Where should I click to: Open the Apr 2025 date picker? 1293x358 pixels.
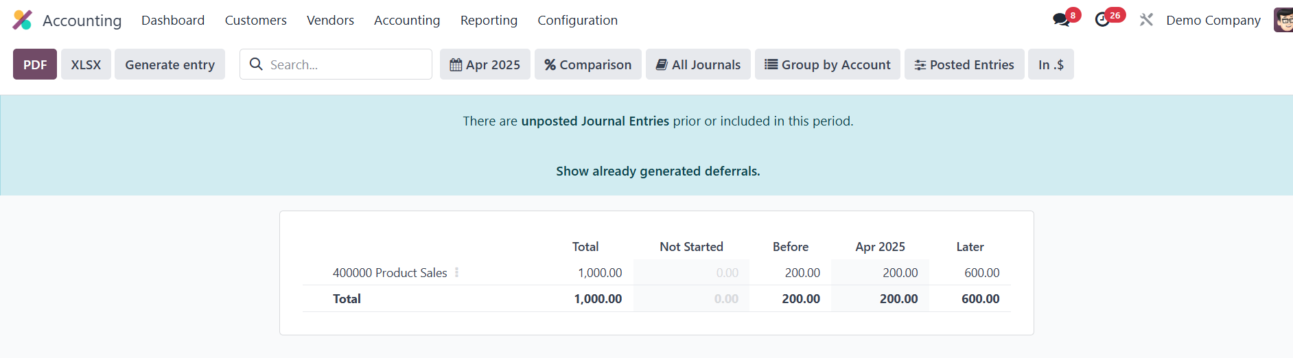click(485, 64)
